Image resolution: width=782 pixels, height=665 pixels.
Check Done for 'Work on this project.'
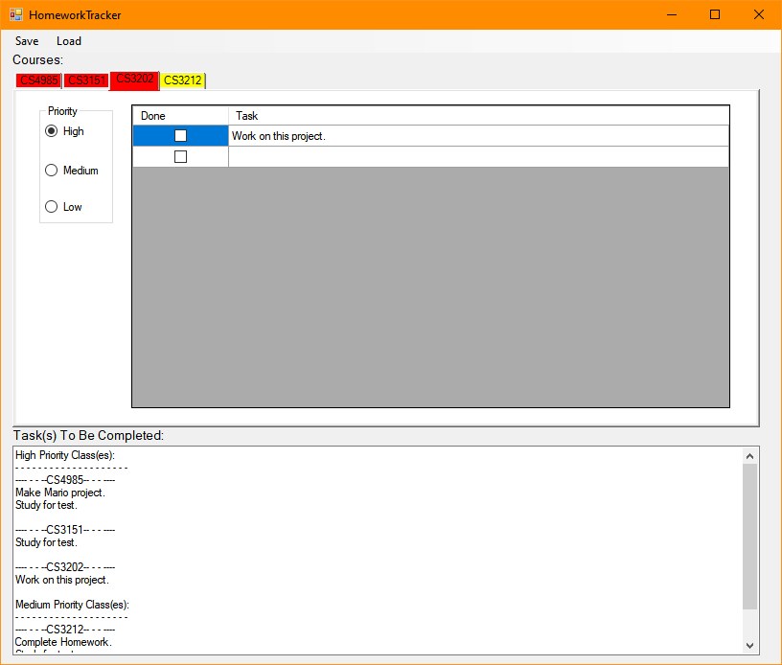point(180,136)
